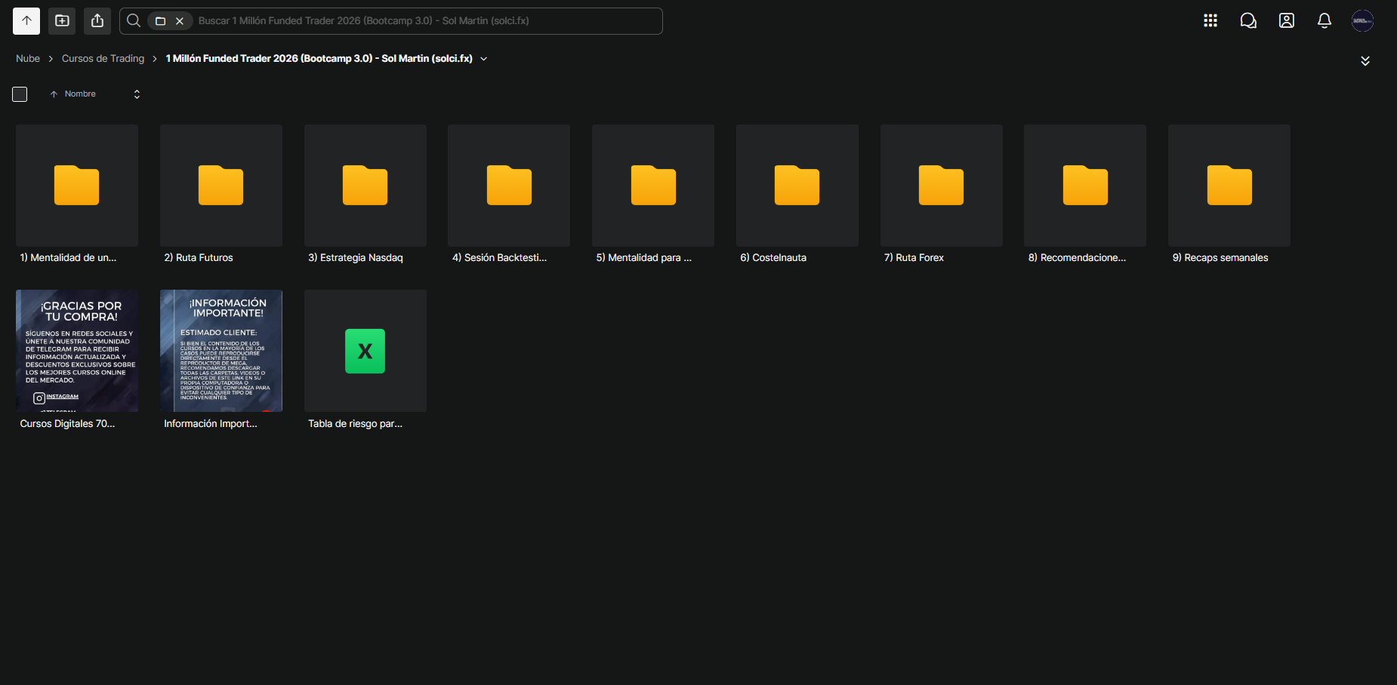
Task: Open folder 9) Recaps semanales
Action: tap(1229, 186)
